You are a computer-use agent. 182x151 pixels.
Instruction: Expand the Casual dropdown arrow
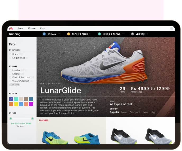[x=59, y=34]
